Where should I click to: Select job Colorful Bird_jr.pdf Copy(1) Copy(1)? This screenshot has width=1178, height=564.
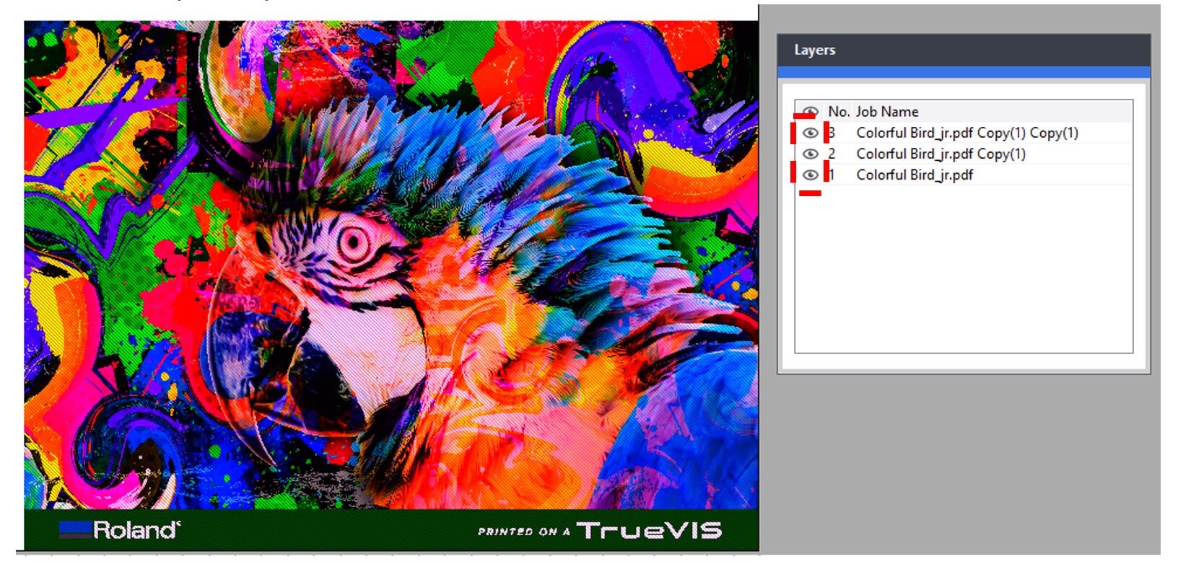pyautogui.click(x=967, y=133)
